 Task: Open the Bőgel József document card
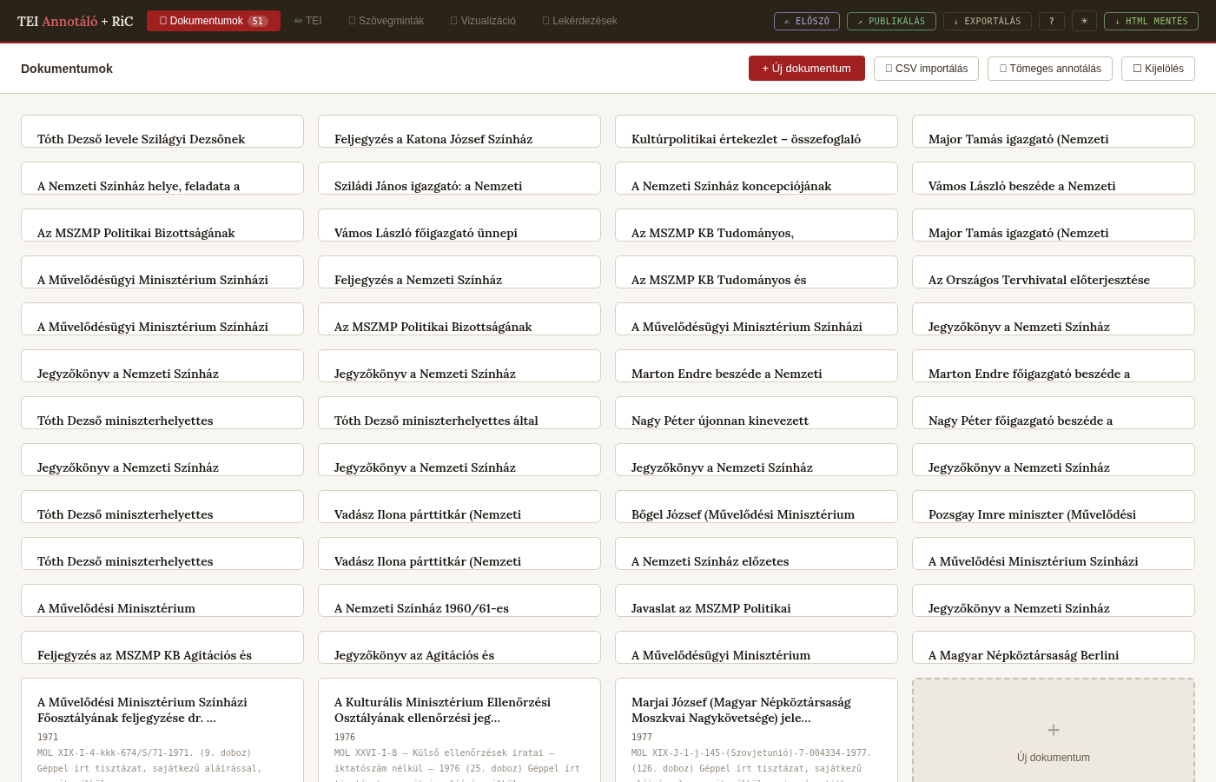[x=757, y=507]
